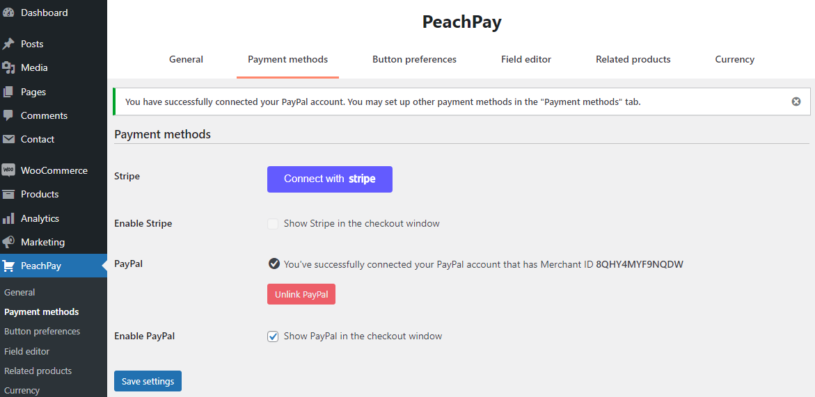
Task: Click the Comments speech bubble icon
Action: [x=8, y=115]
